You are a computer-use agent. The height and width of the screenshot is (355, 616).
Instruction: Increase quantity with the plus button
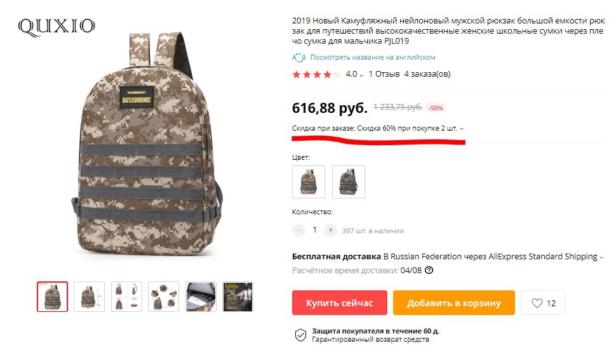click(x=330, y=230)
